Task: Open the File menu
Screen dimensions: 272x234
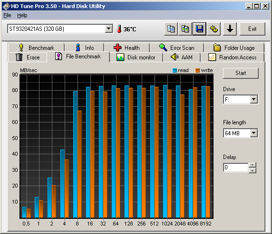Action: pos(7,15)
